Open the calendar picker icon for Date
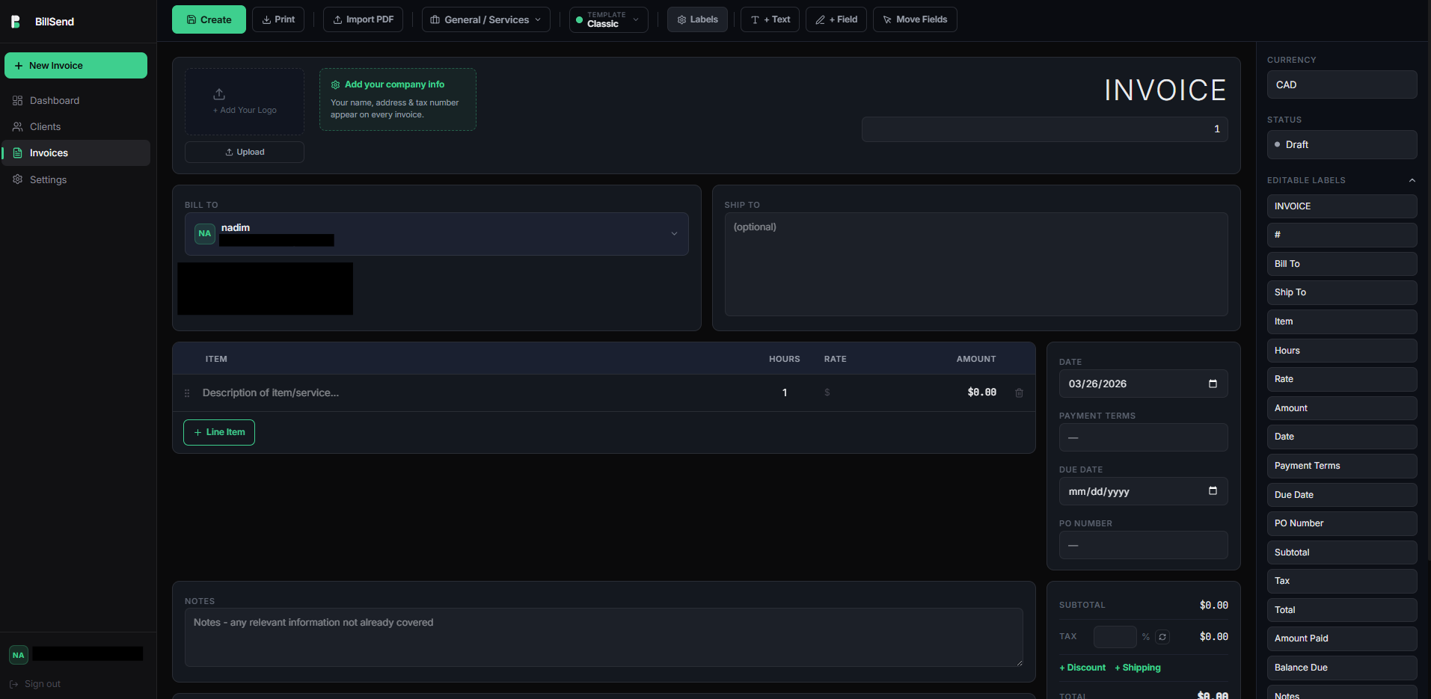 point(1213,384)
